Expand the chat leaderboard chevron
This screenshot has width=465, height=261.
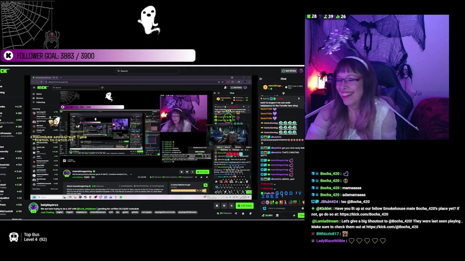(283, 93)
